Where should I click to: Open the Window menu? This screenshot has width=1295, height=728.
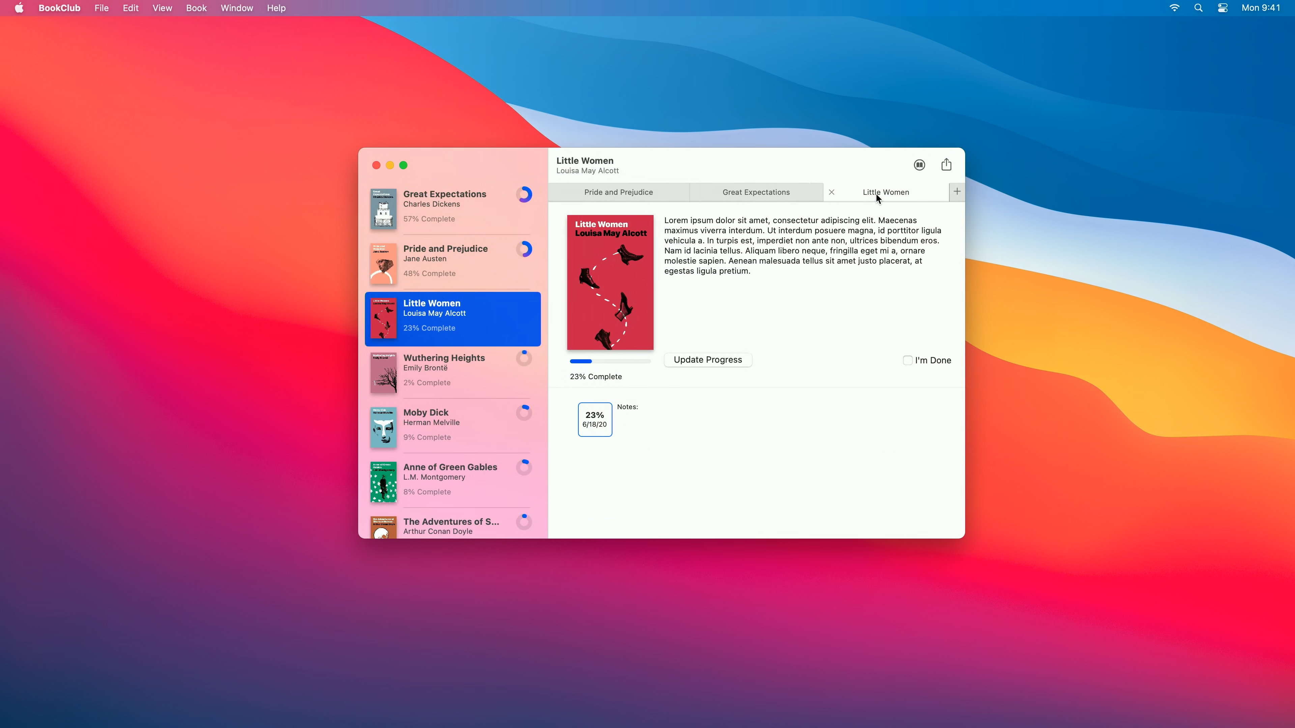(x=237, y=8)
